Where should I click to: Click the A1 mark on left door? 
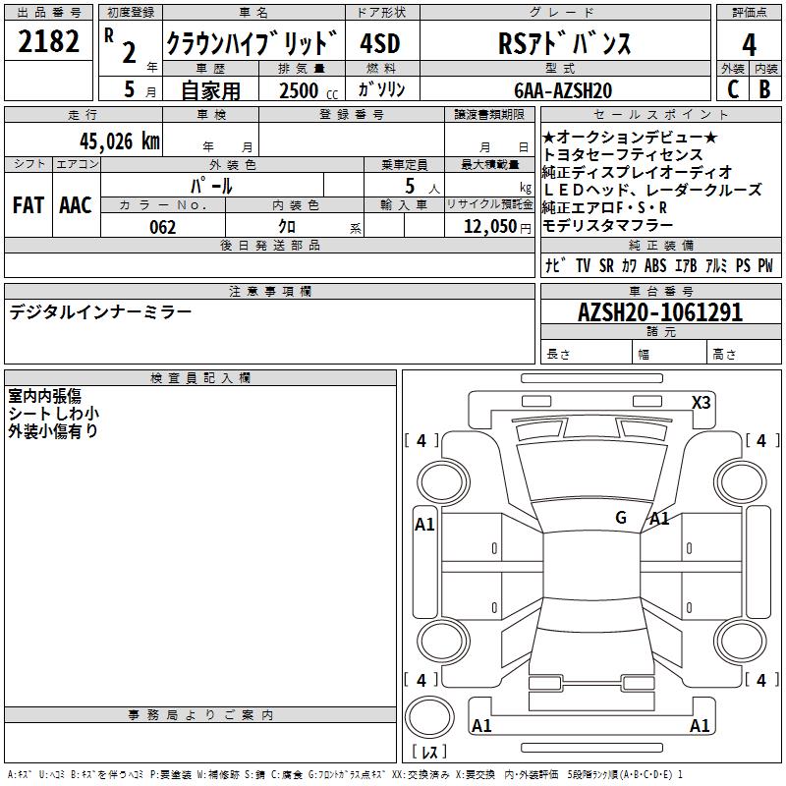click(x=424, y=525)
